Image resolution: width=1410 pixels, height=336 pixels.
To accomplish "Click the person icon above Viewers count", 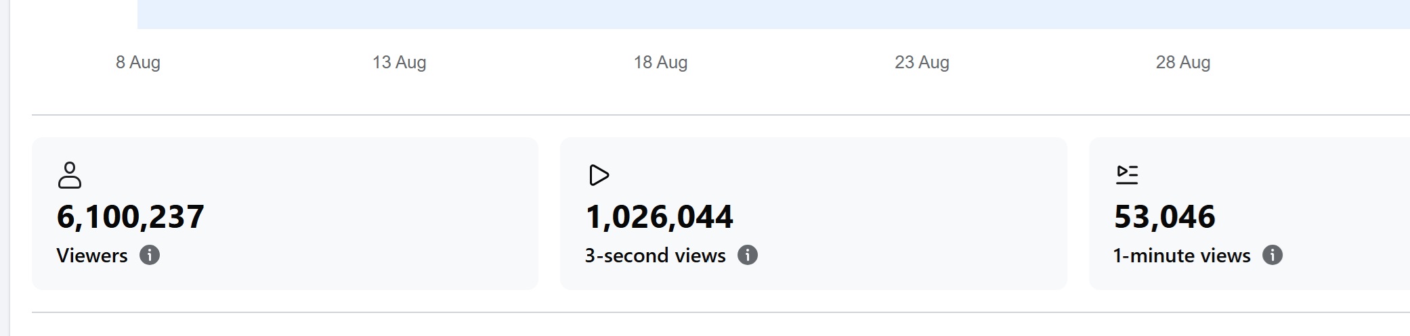I will (70, 175).
